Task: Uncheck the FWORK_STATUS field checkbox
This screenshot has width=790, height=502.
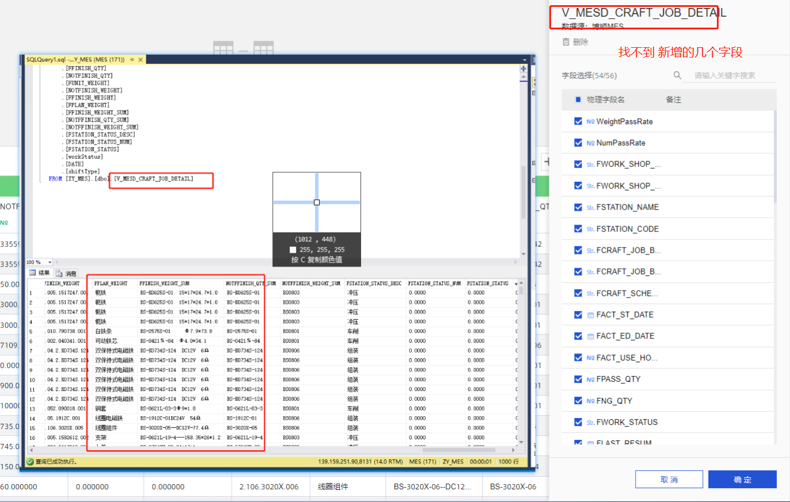Action: click(x=578, y=423)
